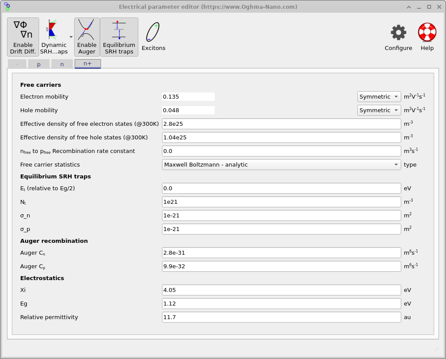The width and height of the screenshot is (446, 359).
Task: Select the Relative permittivity value field
Action: coord(281,317)
